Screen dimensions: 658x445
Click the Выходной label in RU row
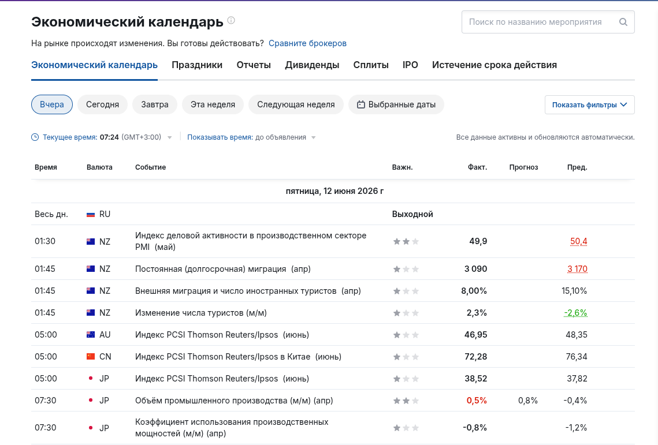pos(412,214)
